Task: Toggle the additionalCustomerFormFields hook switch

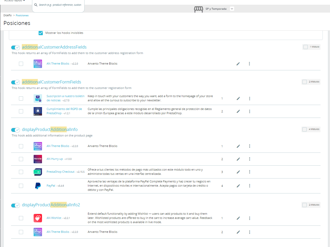Action: [15, 82]
